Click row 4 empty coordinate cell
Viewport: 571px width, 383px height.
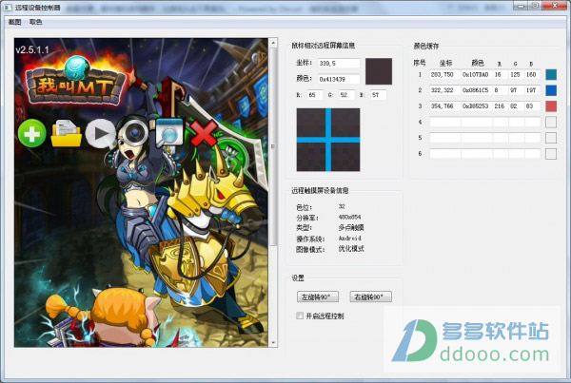[445, 122]
